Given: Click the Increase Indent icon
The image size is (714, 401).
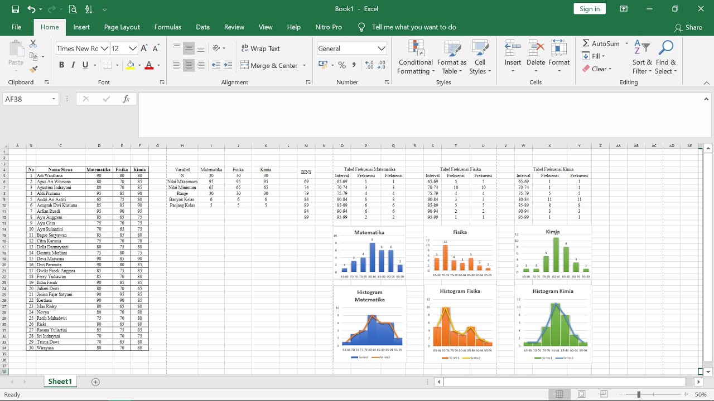Looking at the screenshot, I should (x=228, y=65).
